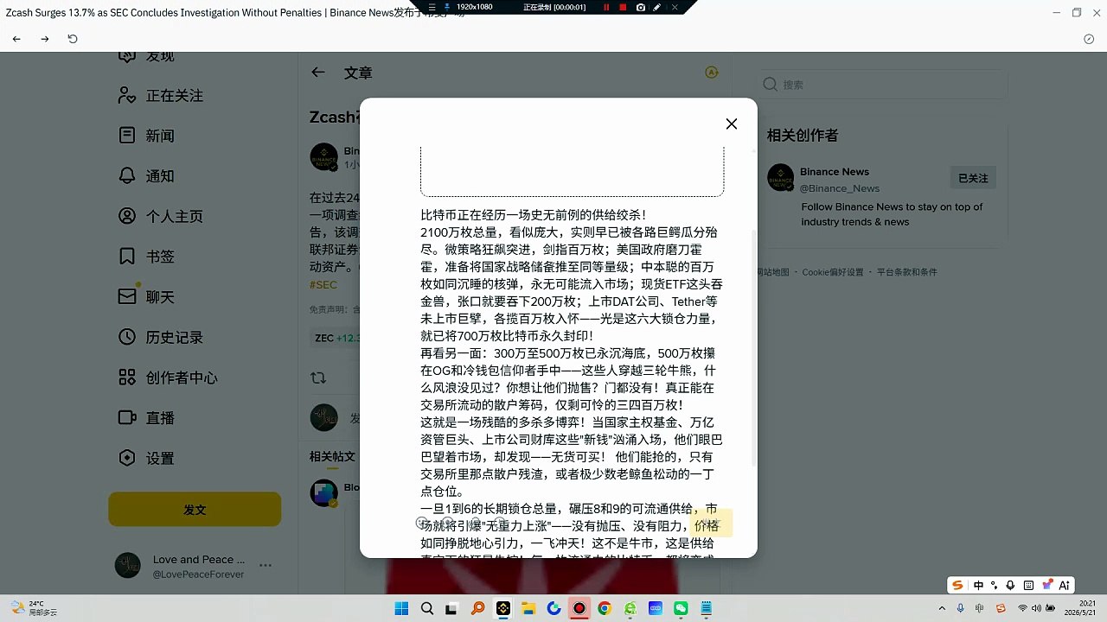Open 创作者中心 in sidebar
The height and width of the screenshot is (622, 1107).
point(168,378)
